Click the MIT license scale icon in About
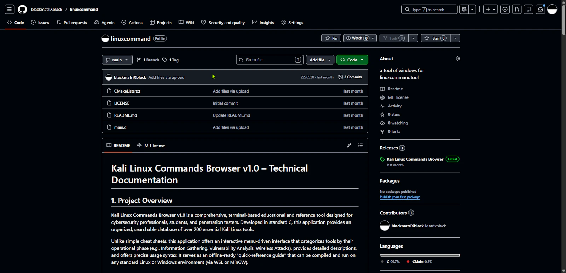566x273 pixels. [x=382, y=97]
